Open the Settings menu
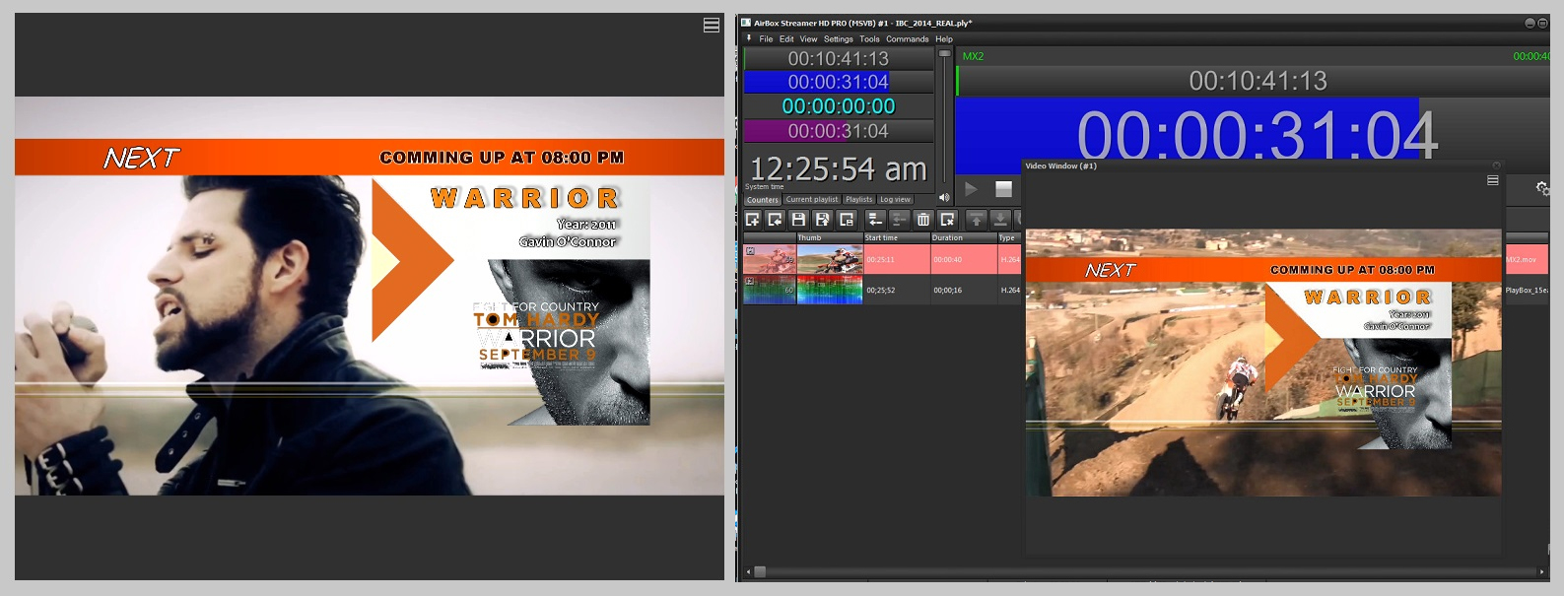Image resolution: width=1564 pixels, height=596 pixels. tap(839, 39)
